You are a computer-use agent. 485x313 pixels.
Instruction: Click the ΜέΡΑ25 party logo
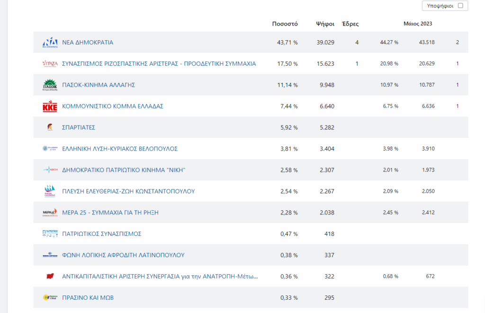(50, 213)
